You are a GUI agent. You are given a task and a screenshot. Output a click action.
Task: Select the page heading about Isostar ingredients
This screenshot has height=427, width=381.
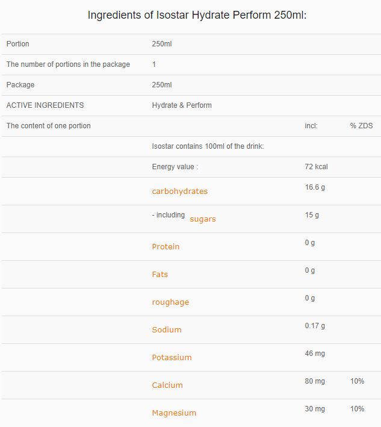point(197,15)
